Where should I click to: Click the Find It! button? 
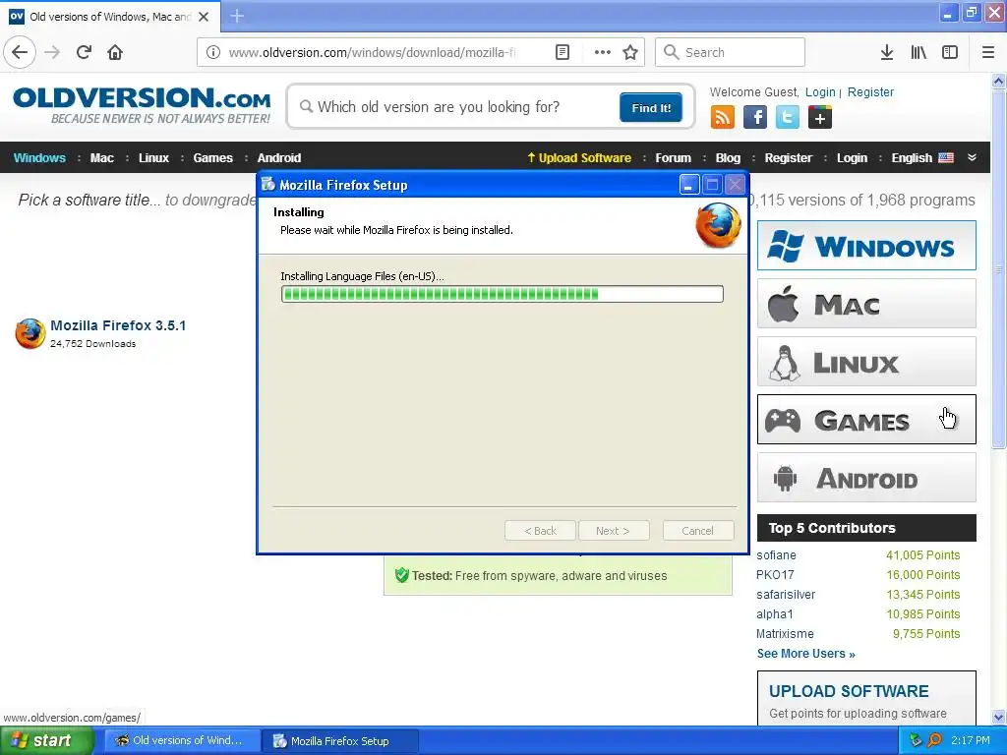click(x=651, y=107)
